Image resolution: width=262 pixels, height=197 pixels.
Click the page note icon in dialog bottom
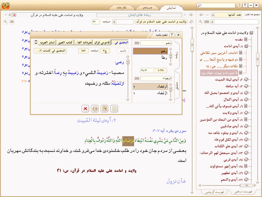[114, 108]
